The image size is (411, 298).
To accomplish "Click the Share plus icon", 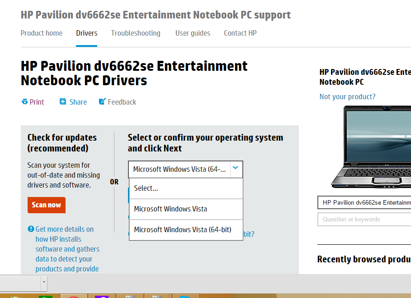I will (63, 102).
